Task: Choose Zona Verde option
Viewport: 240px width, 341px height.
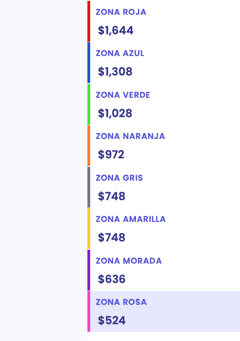Action: click(164, 104)
